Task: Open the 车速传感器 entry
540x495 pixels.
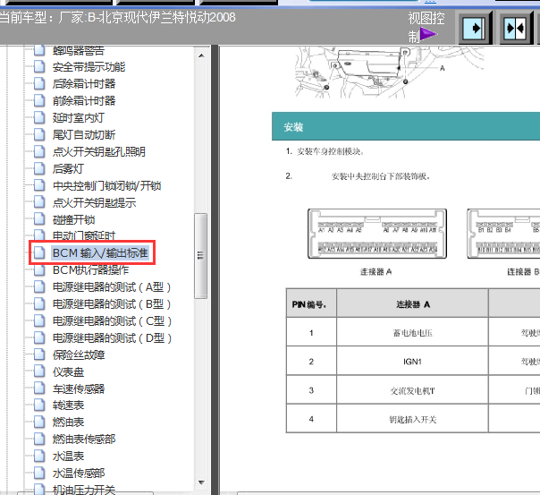Action: [x=79, y=388]
